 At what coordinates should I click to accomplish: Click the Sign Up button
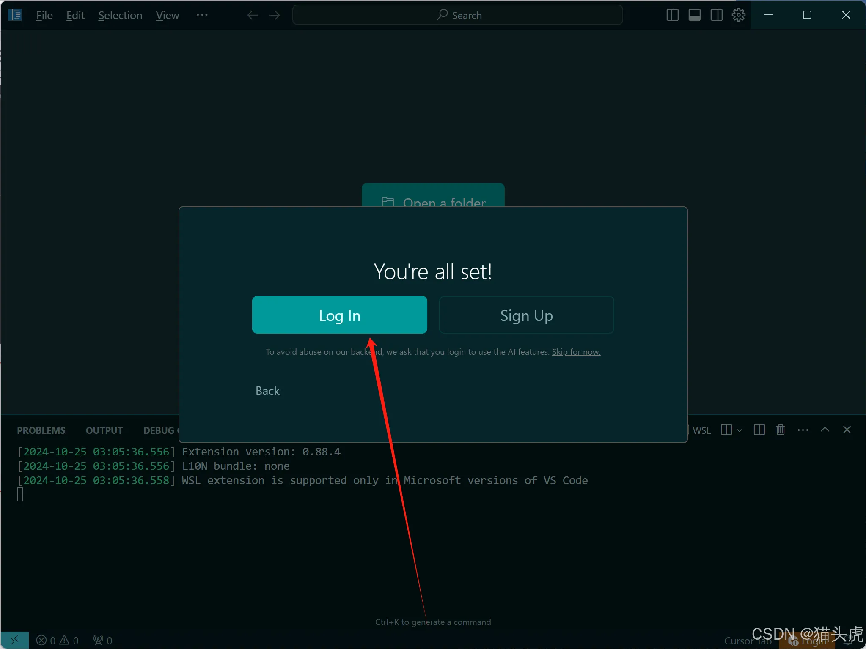point(526,315)
